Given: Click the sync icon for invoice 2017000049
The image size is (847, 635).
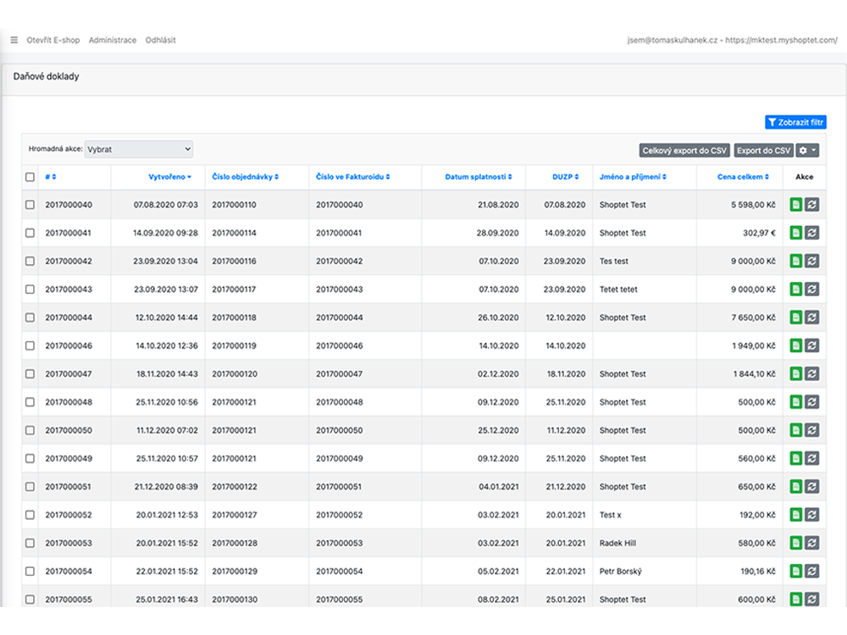Looking at the screenshot, I should tap(812, 458).
